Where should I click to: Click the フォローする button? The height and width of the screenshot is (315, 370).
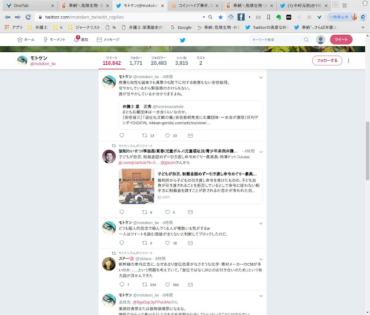pyautogui.click(x=327, y=60)
